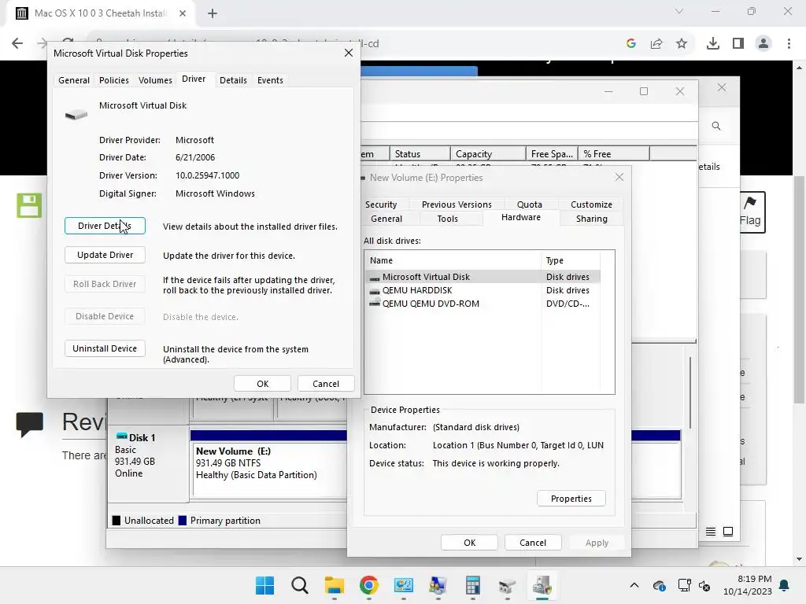The height and width of the screenshot is (604, 806).
Task: Cancel the Virtual Disk Properties dialog
Action: 326,384
